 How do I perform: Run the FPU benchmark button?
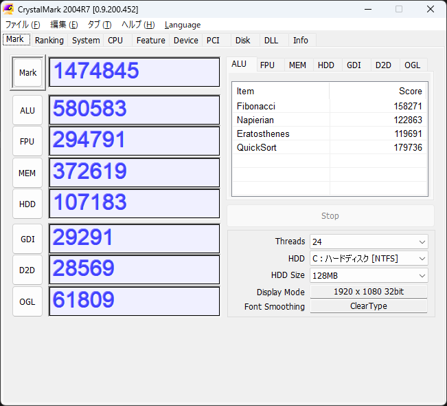(x=27, y=142)
